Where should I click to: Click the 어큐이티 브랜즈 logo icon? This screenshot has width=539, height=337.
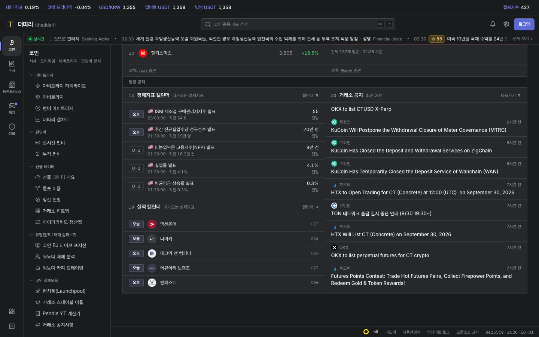coord(152,268)
